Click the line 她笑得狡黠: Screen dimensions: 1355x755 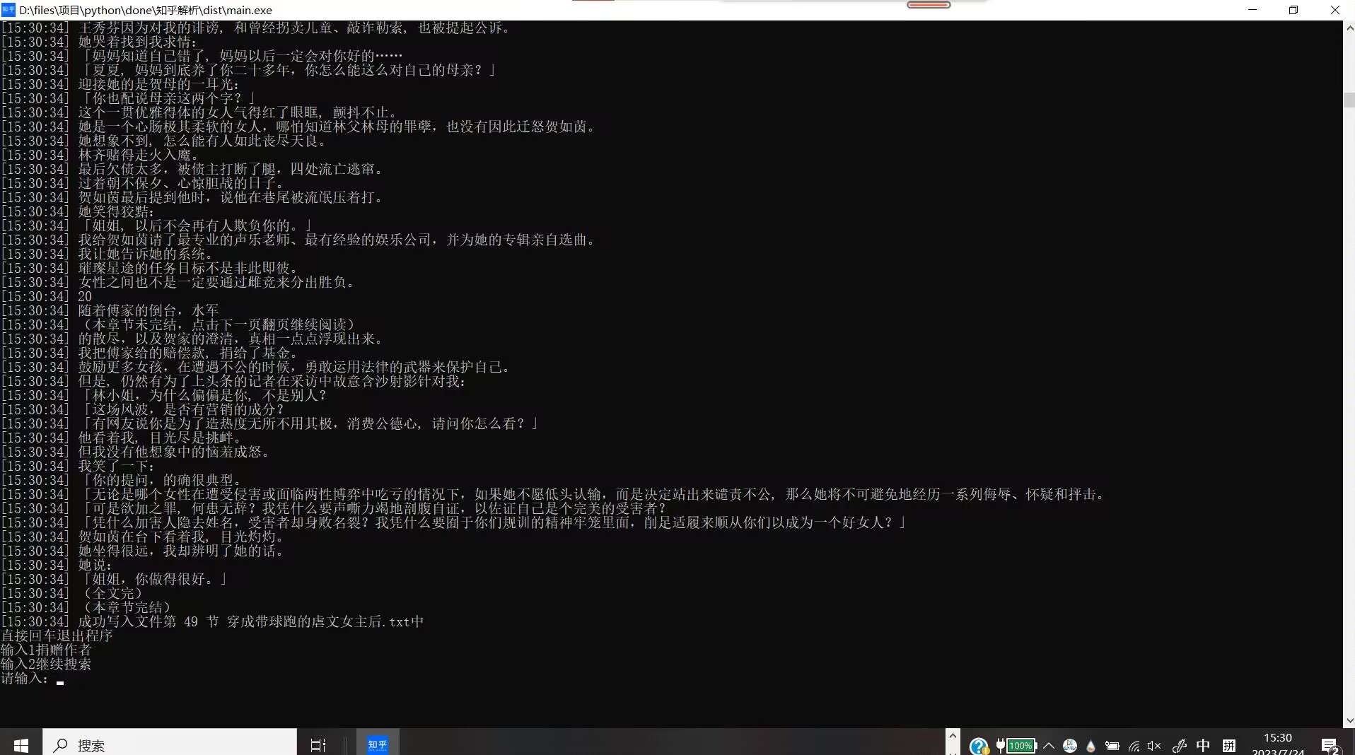point(78,211)
